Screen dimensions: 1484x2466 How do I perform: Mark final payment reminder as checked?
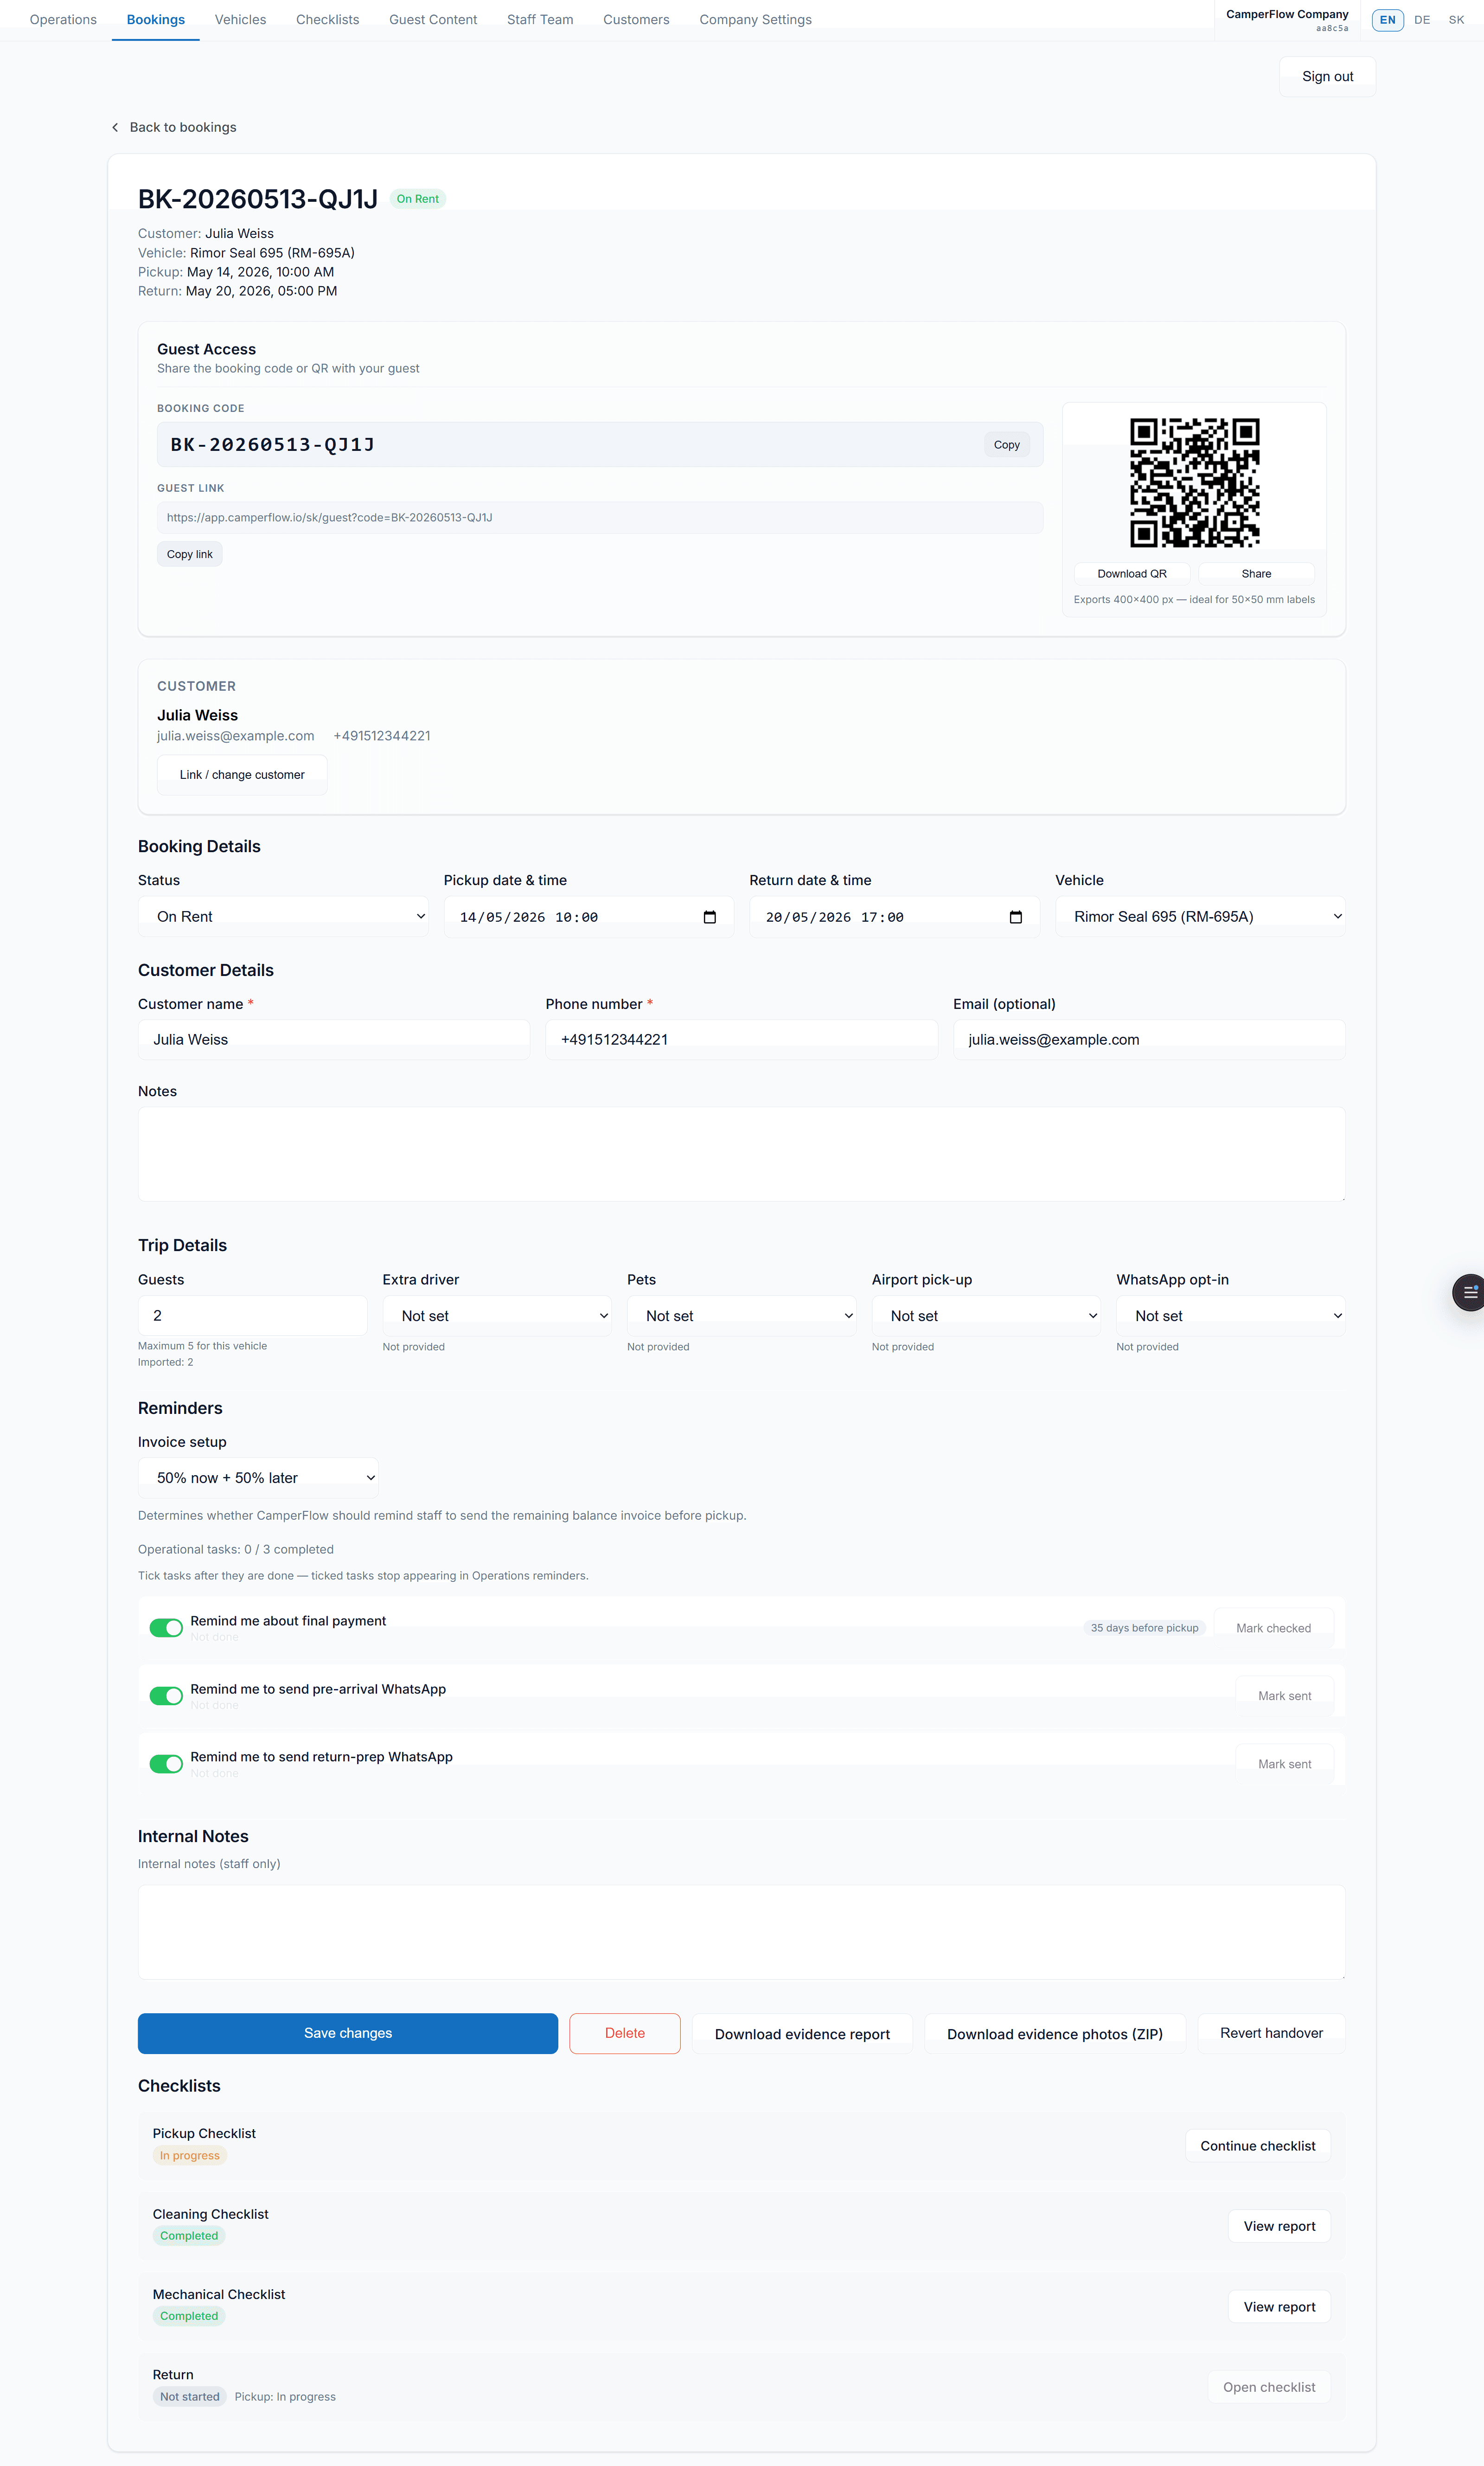coord(1273,1628)
